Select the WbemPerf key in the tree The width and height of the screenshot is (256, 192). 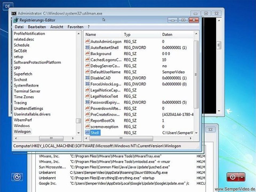click(x=23, y=120)
